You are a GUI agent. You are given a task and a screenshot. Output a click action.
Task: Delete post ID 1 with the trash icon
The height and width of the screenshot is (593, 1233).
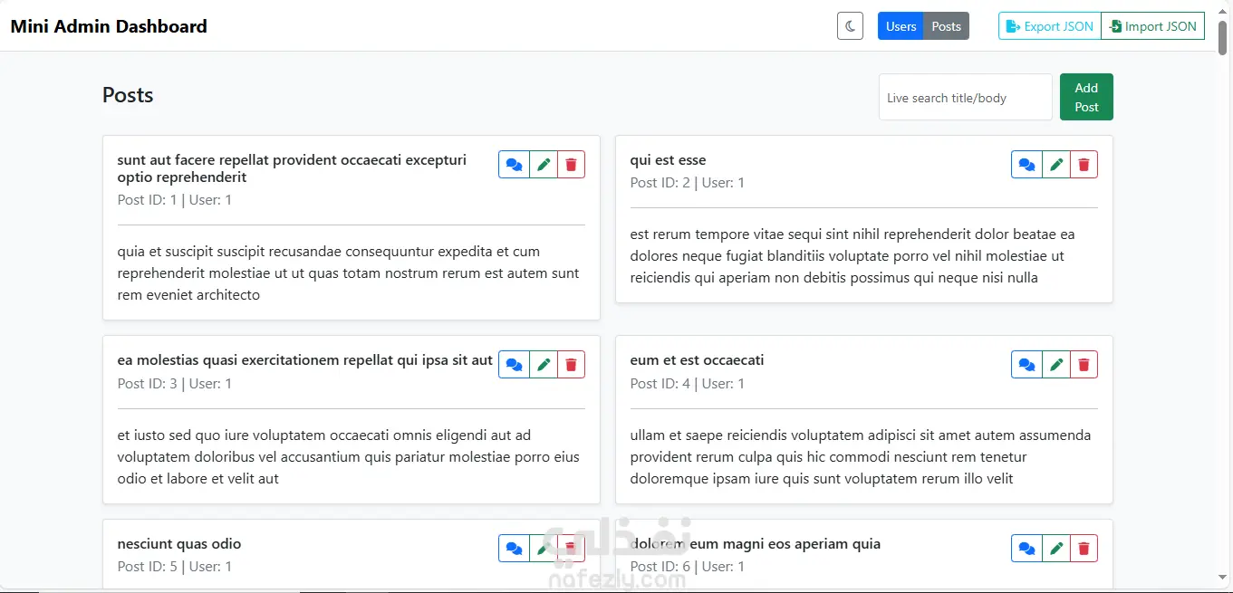click(571, 165)
